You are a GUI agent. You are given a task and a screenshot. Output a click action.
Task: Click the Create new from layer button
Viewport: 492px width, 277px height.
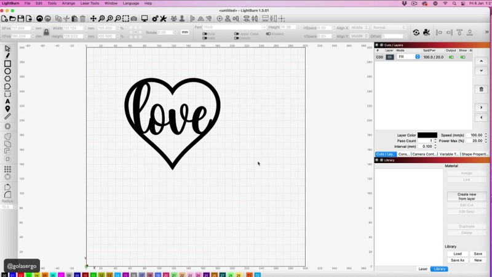466,196
